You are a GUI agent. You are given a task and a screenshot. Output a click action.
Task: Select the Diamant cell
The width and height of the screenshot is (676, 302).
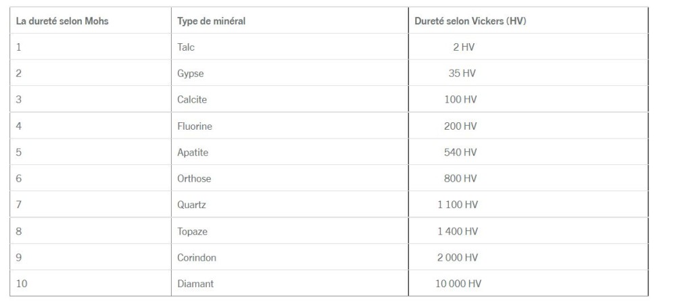tap(195, 284)
